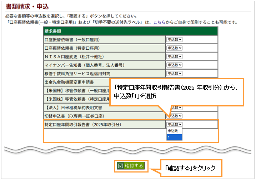The image size is (256, 180).
Task: Select option "1" in the open dropdown list
Action: coord(174,137)
